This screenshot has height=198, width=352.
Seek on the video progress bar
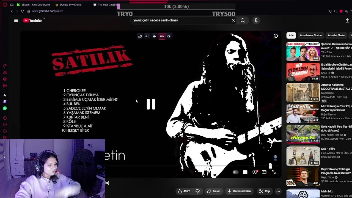pyautogui.click(x=193, y=166)
